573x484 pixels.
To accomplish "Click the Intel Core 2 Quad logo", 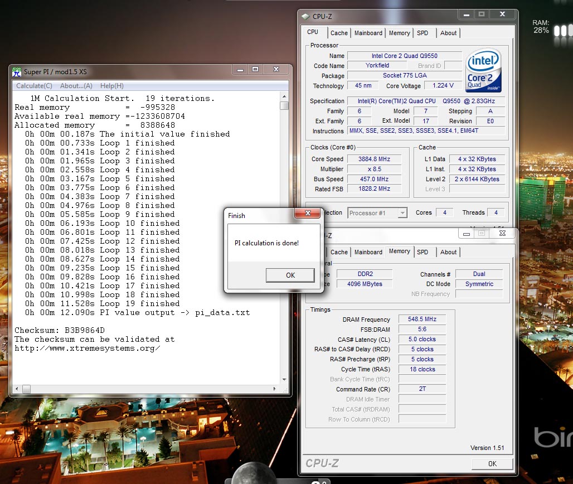I will point(483,71).
